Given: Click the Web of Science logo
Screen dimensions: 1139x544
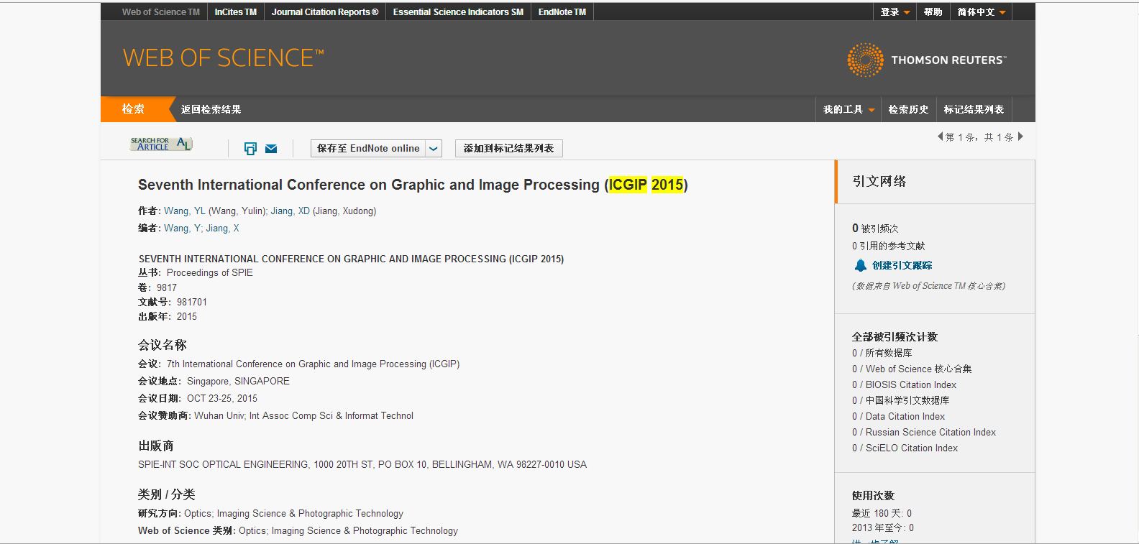Looking at the screenshot, I should tap(224, 58).
